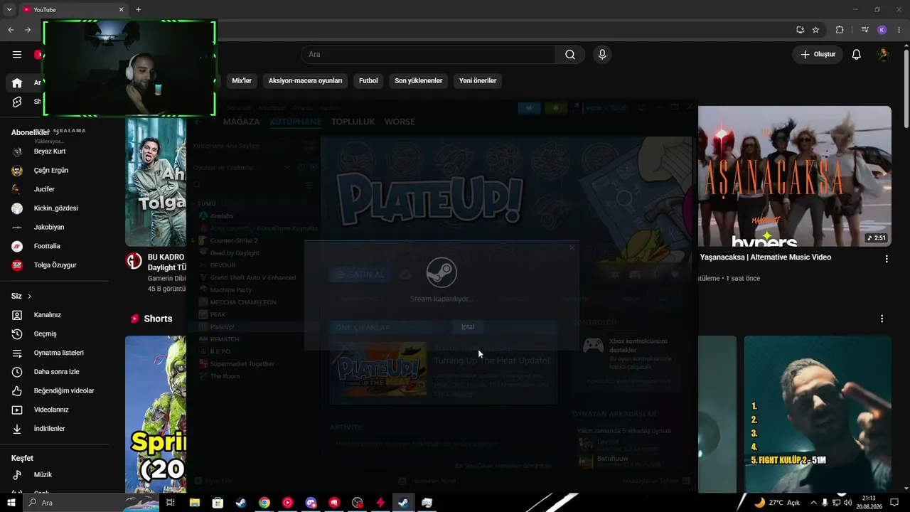Screen dimensions: 910x512
Task: Select the Yeni öneriler chip
Action: pos(478,81)
